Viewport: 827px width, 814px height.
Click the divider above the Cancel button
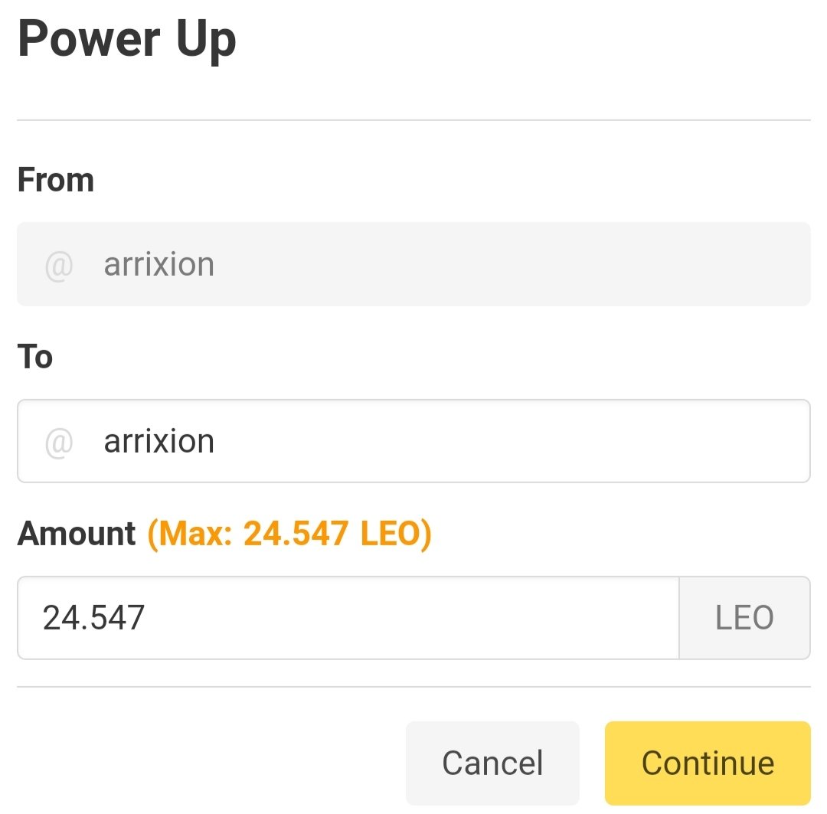[413, 687]
